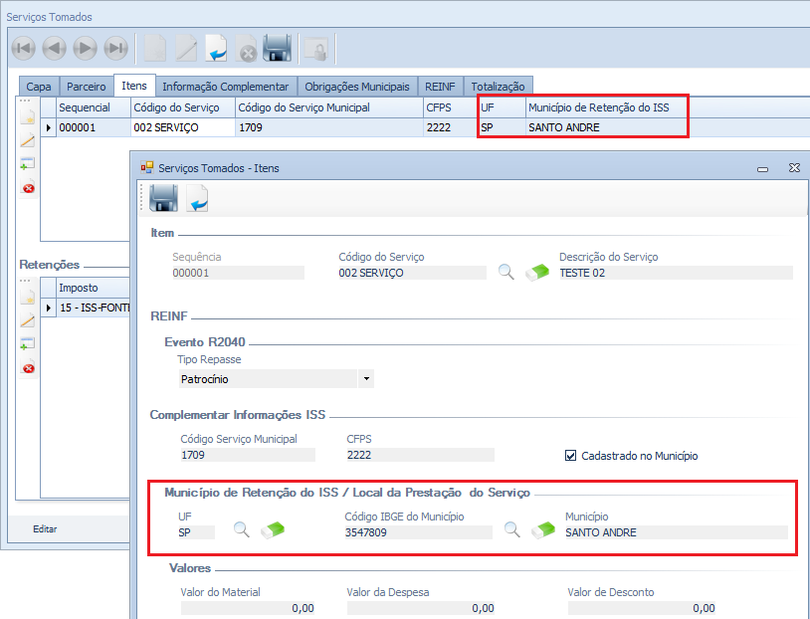Viewport: 810px width, 619px height.
Task: Clear UF field with eraser icon
Action: pos(273,530)
